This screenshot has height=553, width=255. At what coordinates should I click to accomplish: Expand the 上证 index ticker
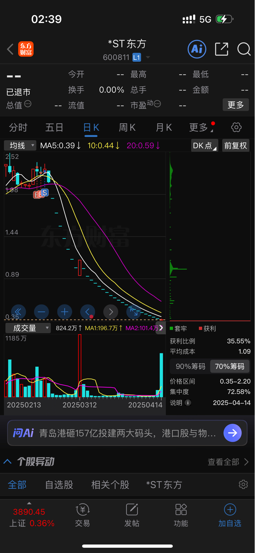29,504
